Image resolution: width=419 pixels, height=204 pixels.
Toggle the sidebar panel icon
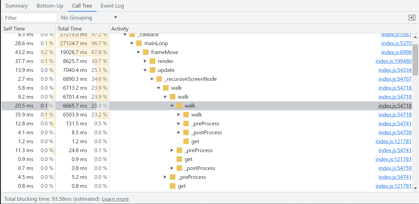point(412,18)
